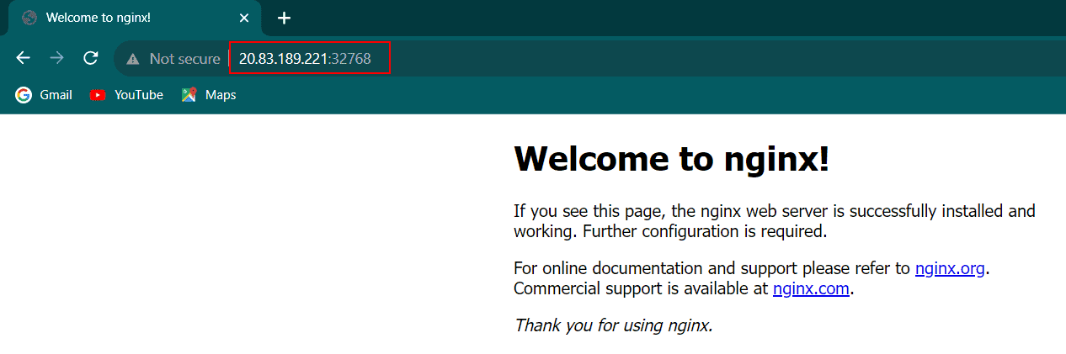The height and width of the screenshot is (354, 1066).
Task: Reload the nginx welcome page
Action: point(91,58)
